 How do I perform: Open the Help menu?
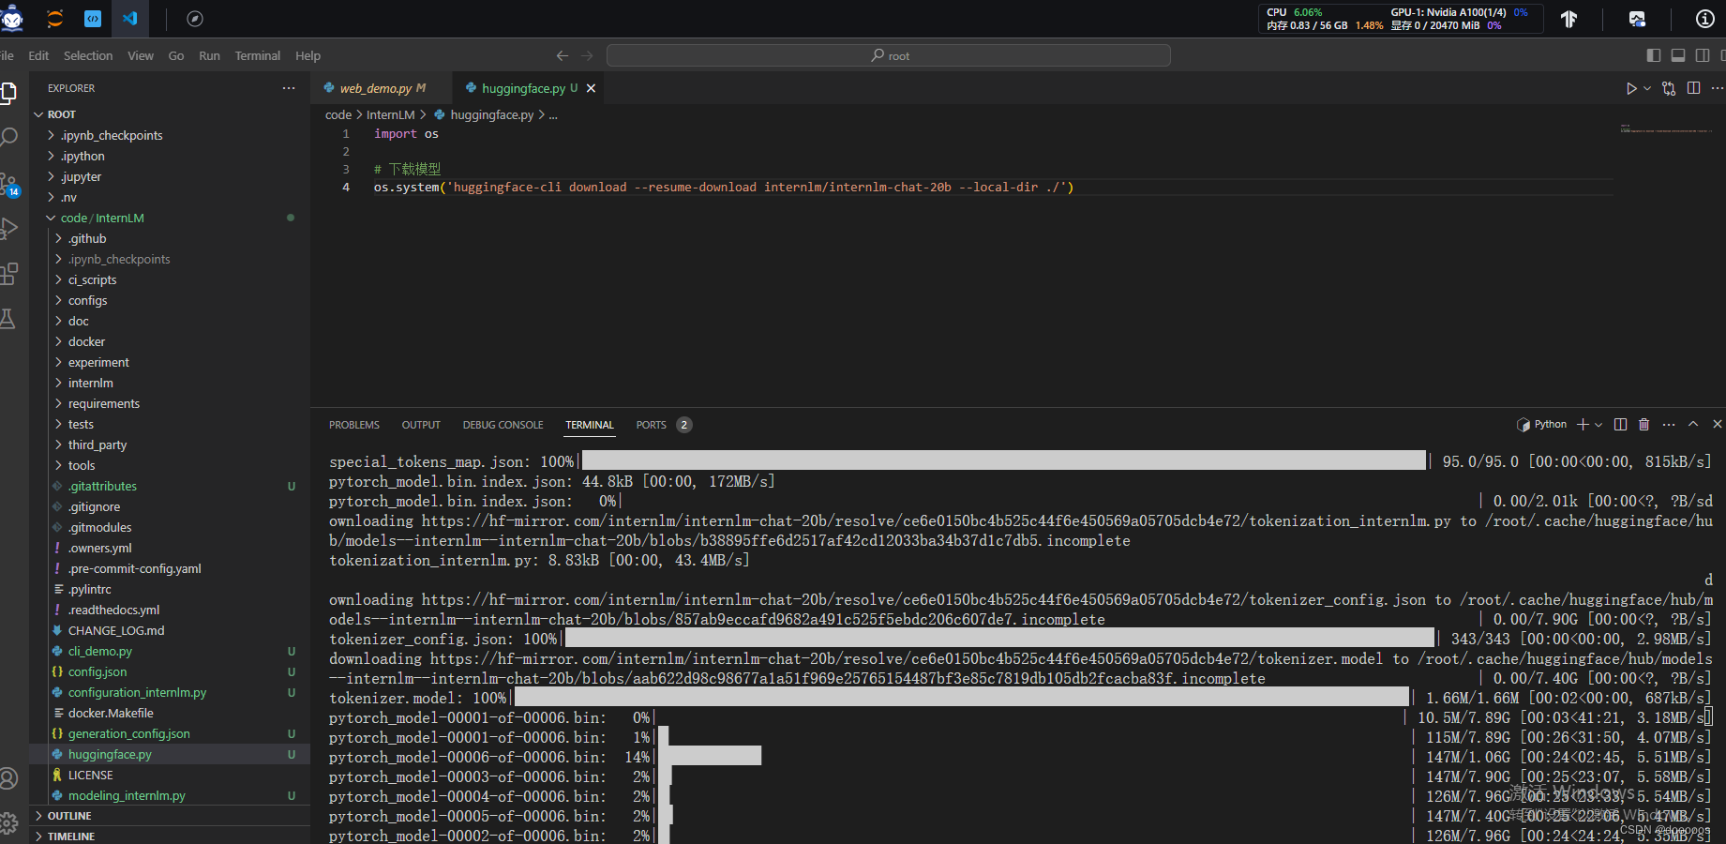(308, 56)
